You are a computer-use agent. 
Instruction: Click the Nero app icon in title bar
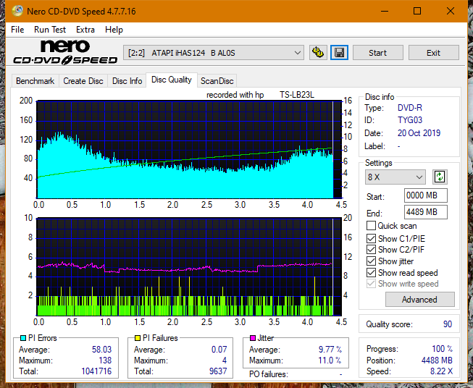click(x=17, y=11)
